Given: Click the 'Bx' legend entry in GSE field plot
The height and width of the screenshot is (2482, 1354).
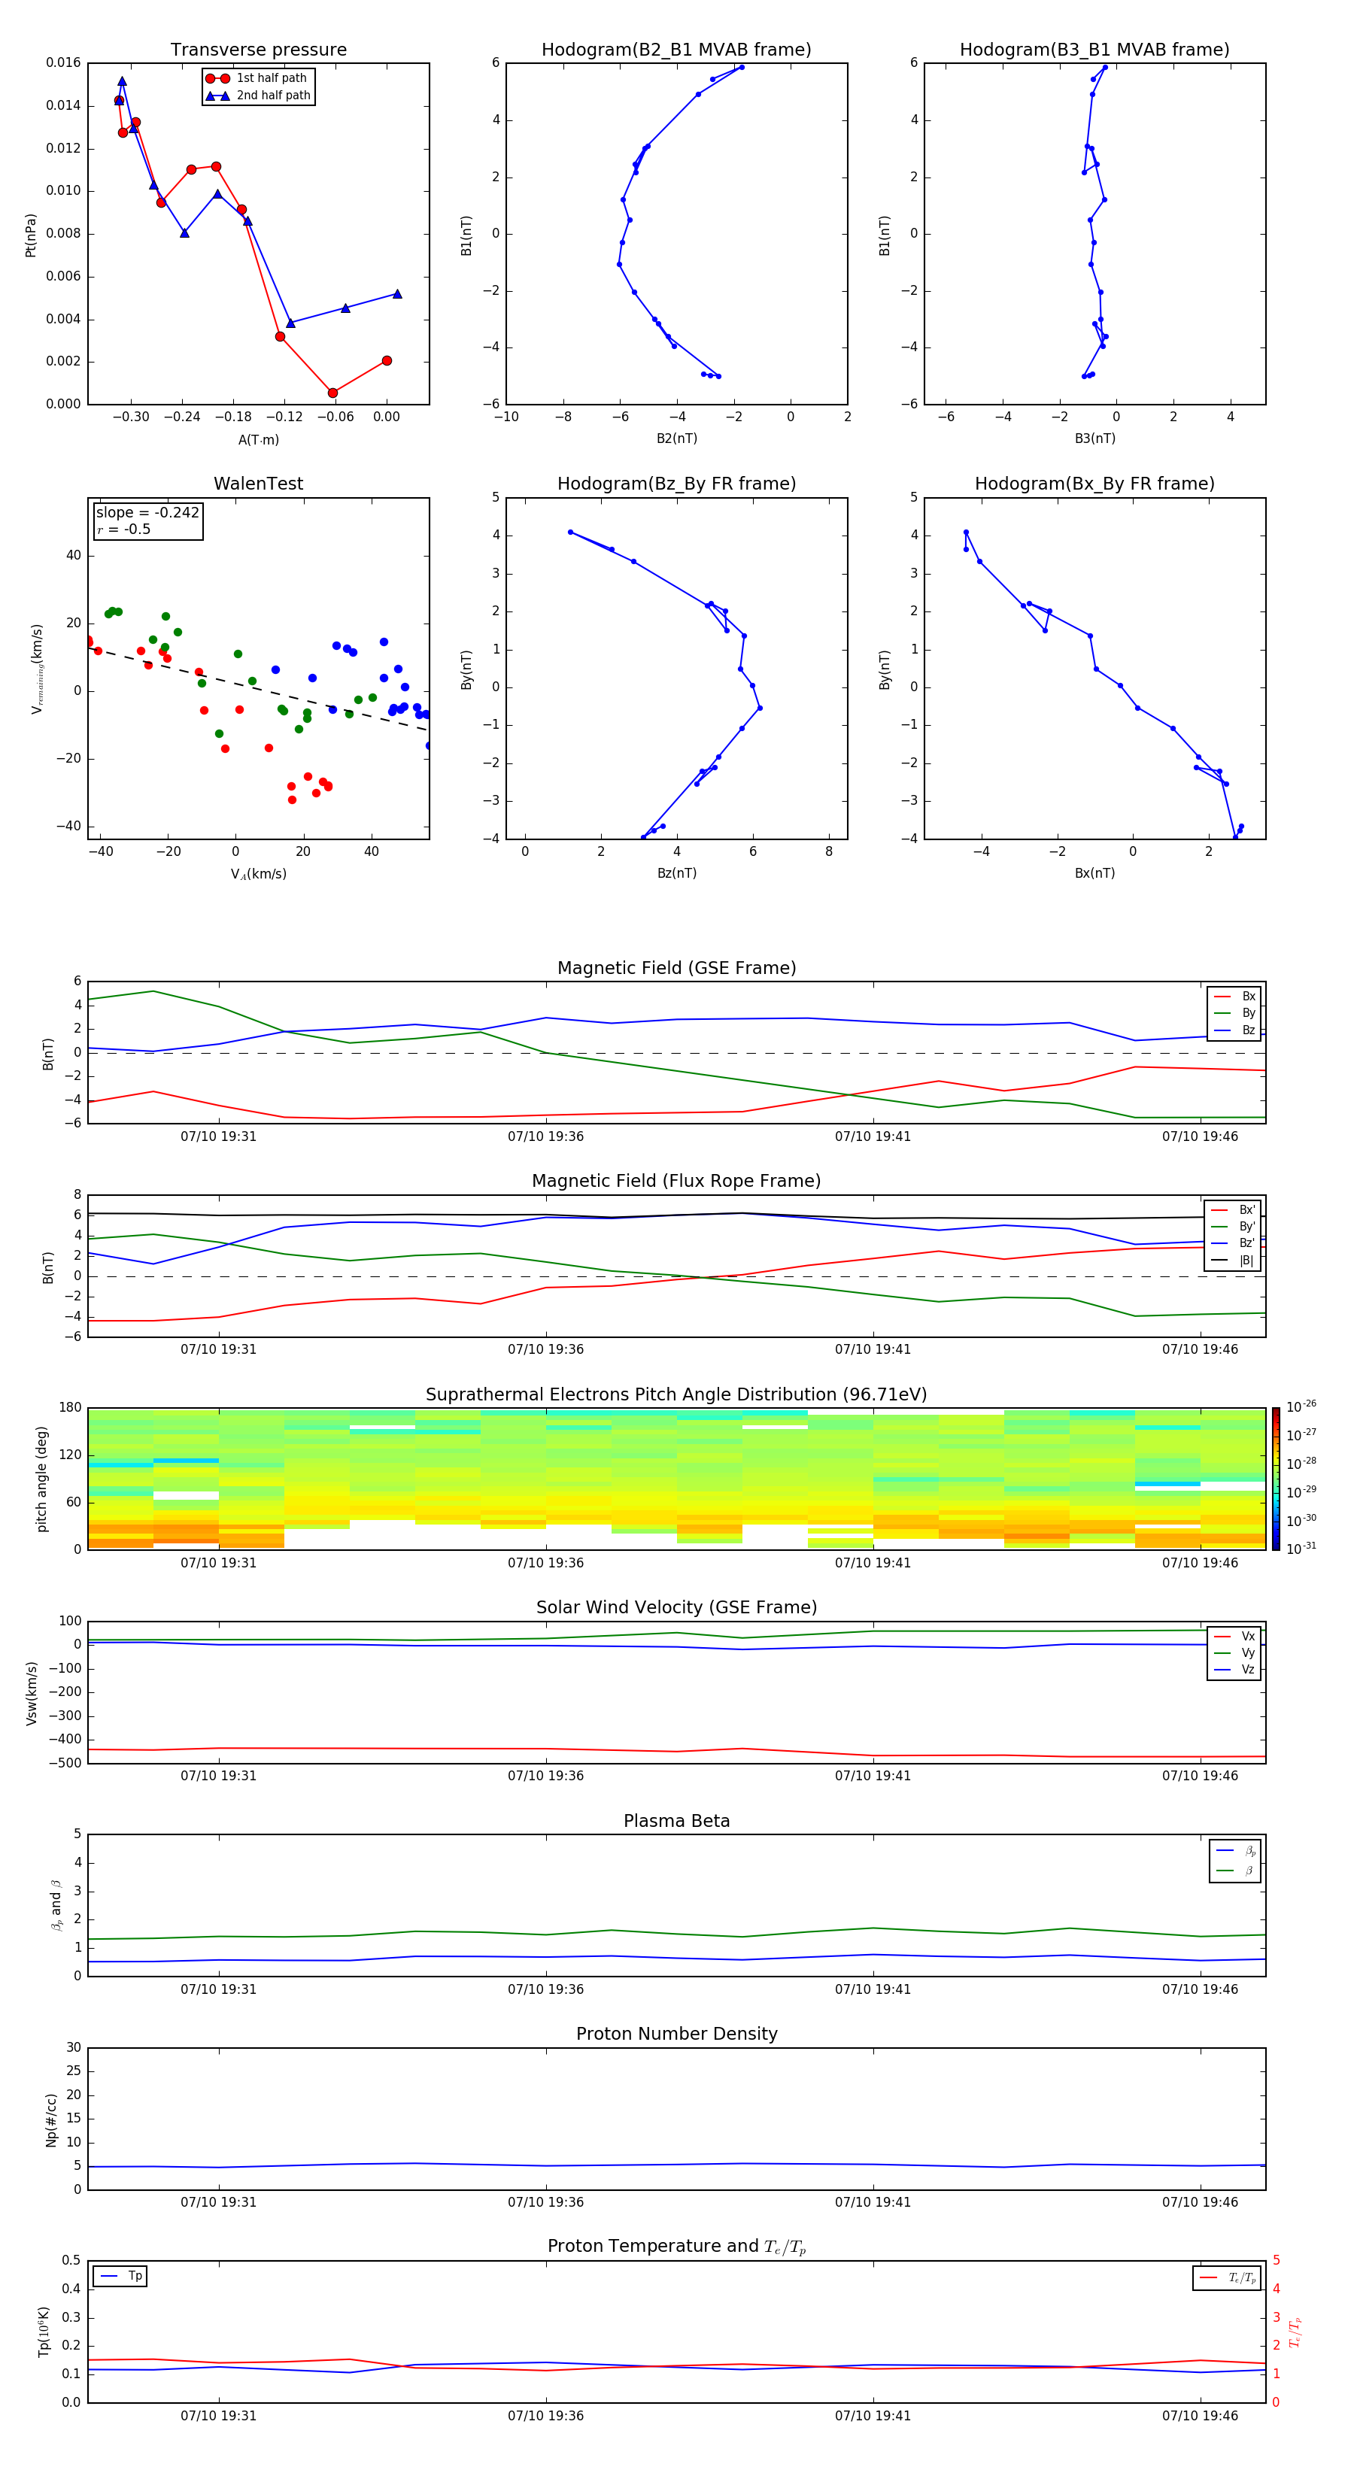Looking at the screenshot, I should (1234, 997).
